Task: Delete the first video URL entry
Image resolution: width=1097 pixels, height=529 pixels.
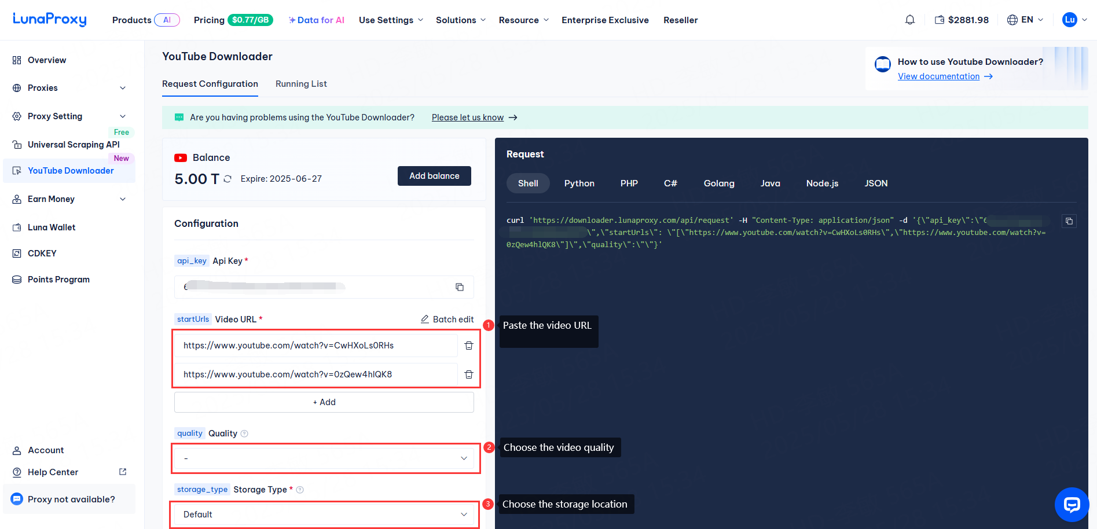Action: tap(469, 346)
